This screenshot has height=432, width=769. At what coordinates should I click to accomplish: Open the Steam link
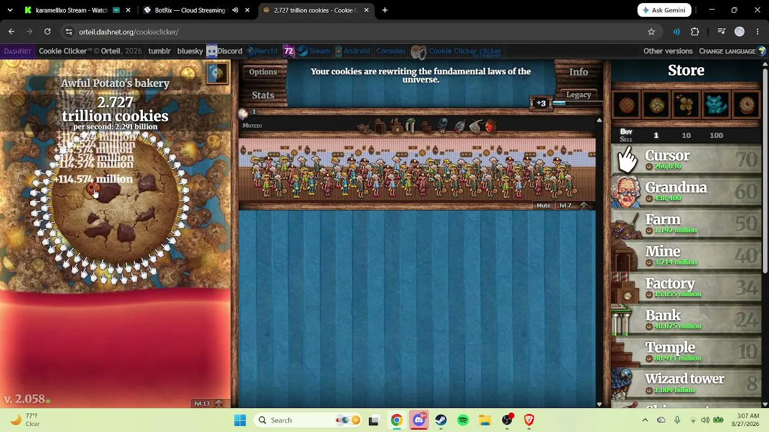coord(314,51)
